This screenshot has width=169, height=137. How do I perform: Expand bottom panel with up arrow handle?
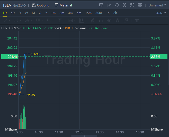click(84, 136)
